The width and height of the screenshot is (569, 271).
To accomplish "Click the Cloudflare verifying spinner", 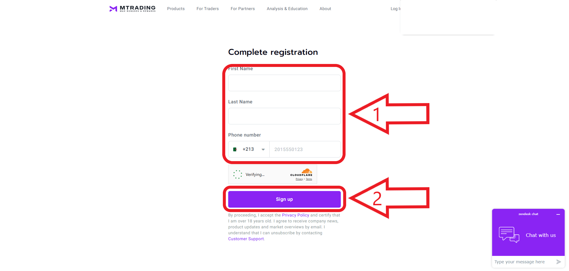I will coord(237,174).
